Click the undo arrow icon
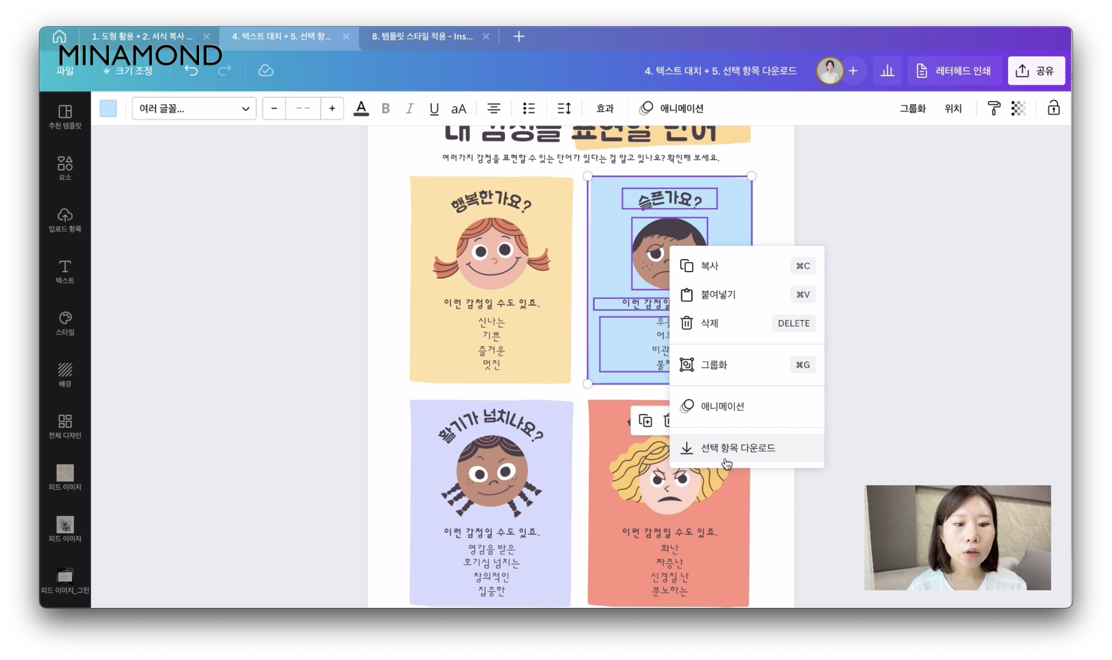Screen dimensions: 1112x660 (191, 71)
